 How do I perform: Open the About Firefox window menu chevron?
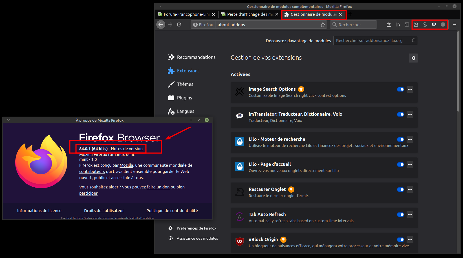coord(8,120)
